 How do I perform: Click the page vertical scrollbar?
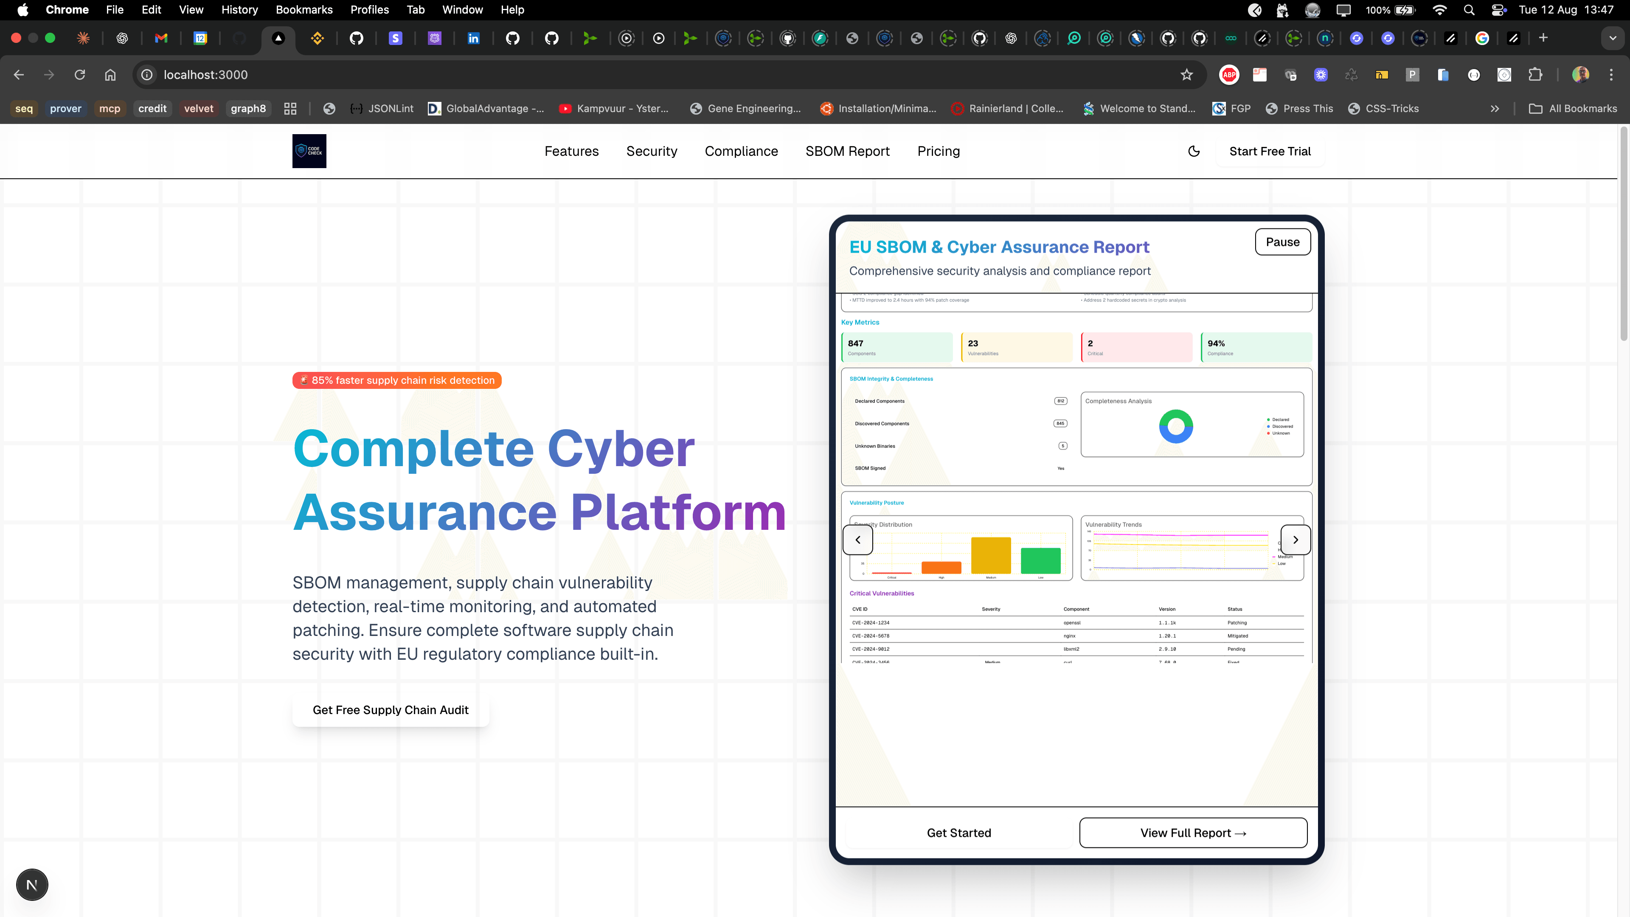[x=1624, y=234]
